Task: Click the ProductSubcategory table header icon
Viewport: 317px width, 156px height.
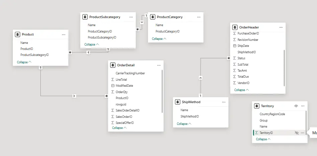Action: (85, 17)
